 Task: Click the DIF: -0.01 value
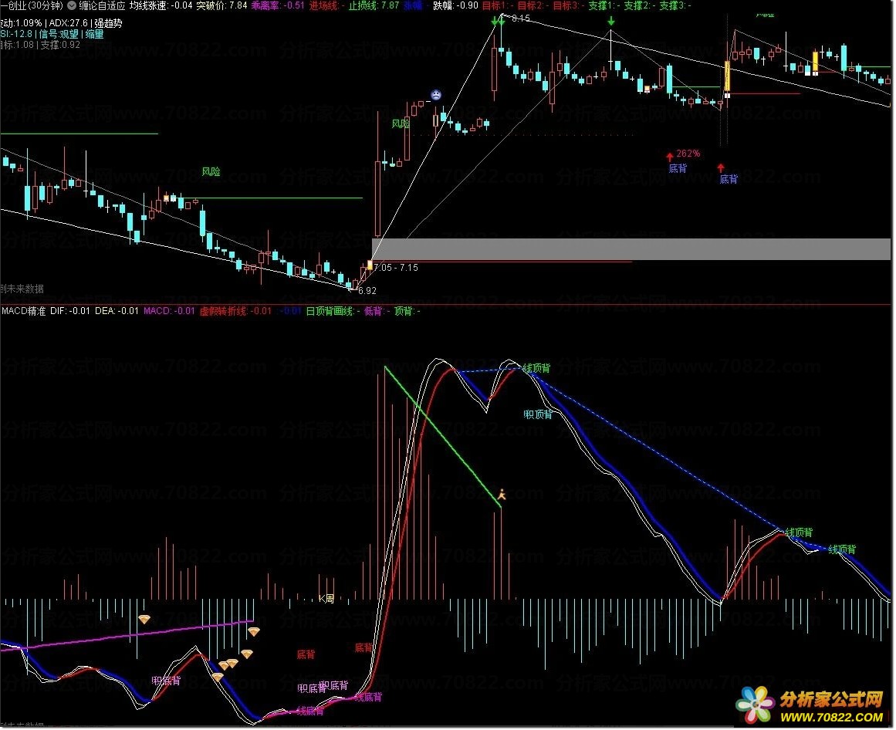pyautogui.click(x=70, y=311)
